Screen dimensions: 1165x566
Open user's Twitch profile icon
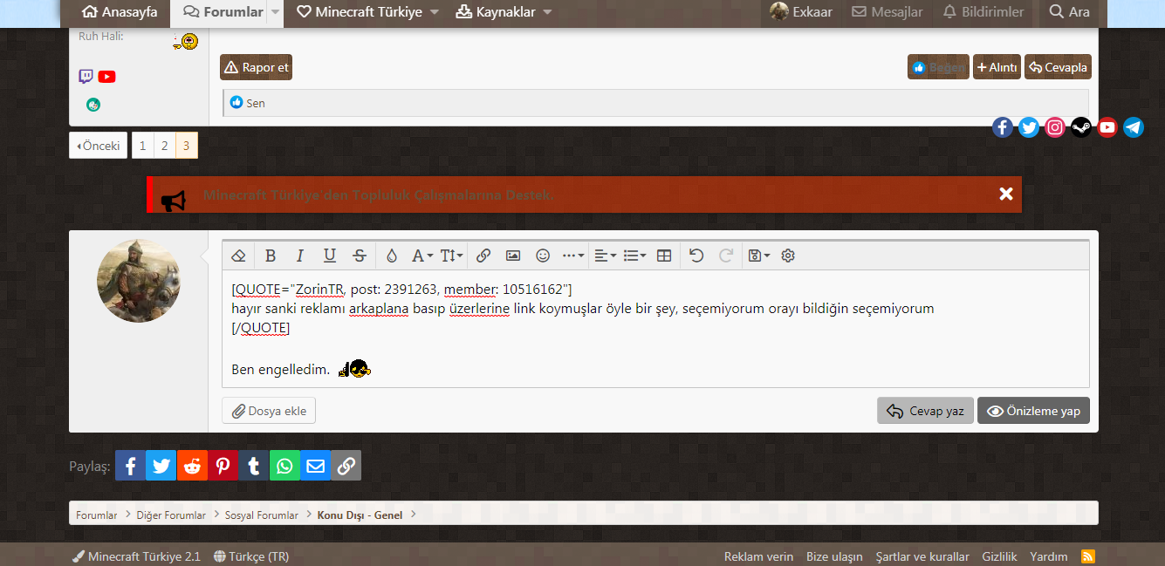pos(86,77)
